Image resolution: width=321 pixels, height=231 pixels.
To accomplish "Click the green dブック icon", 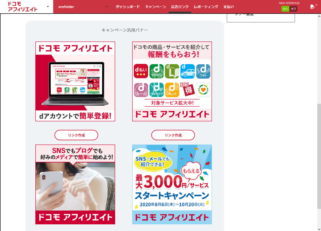I will (172, 71).
